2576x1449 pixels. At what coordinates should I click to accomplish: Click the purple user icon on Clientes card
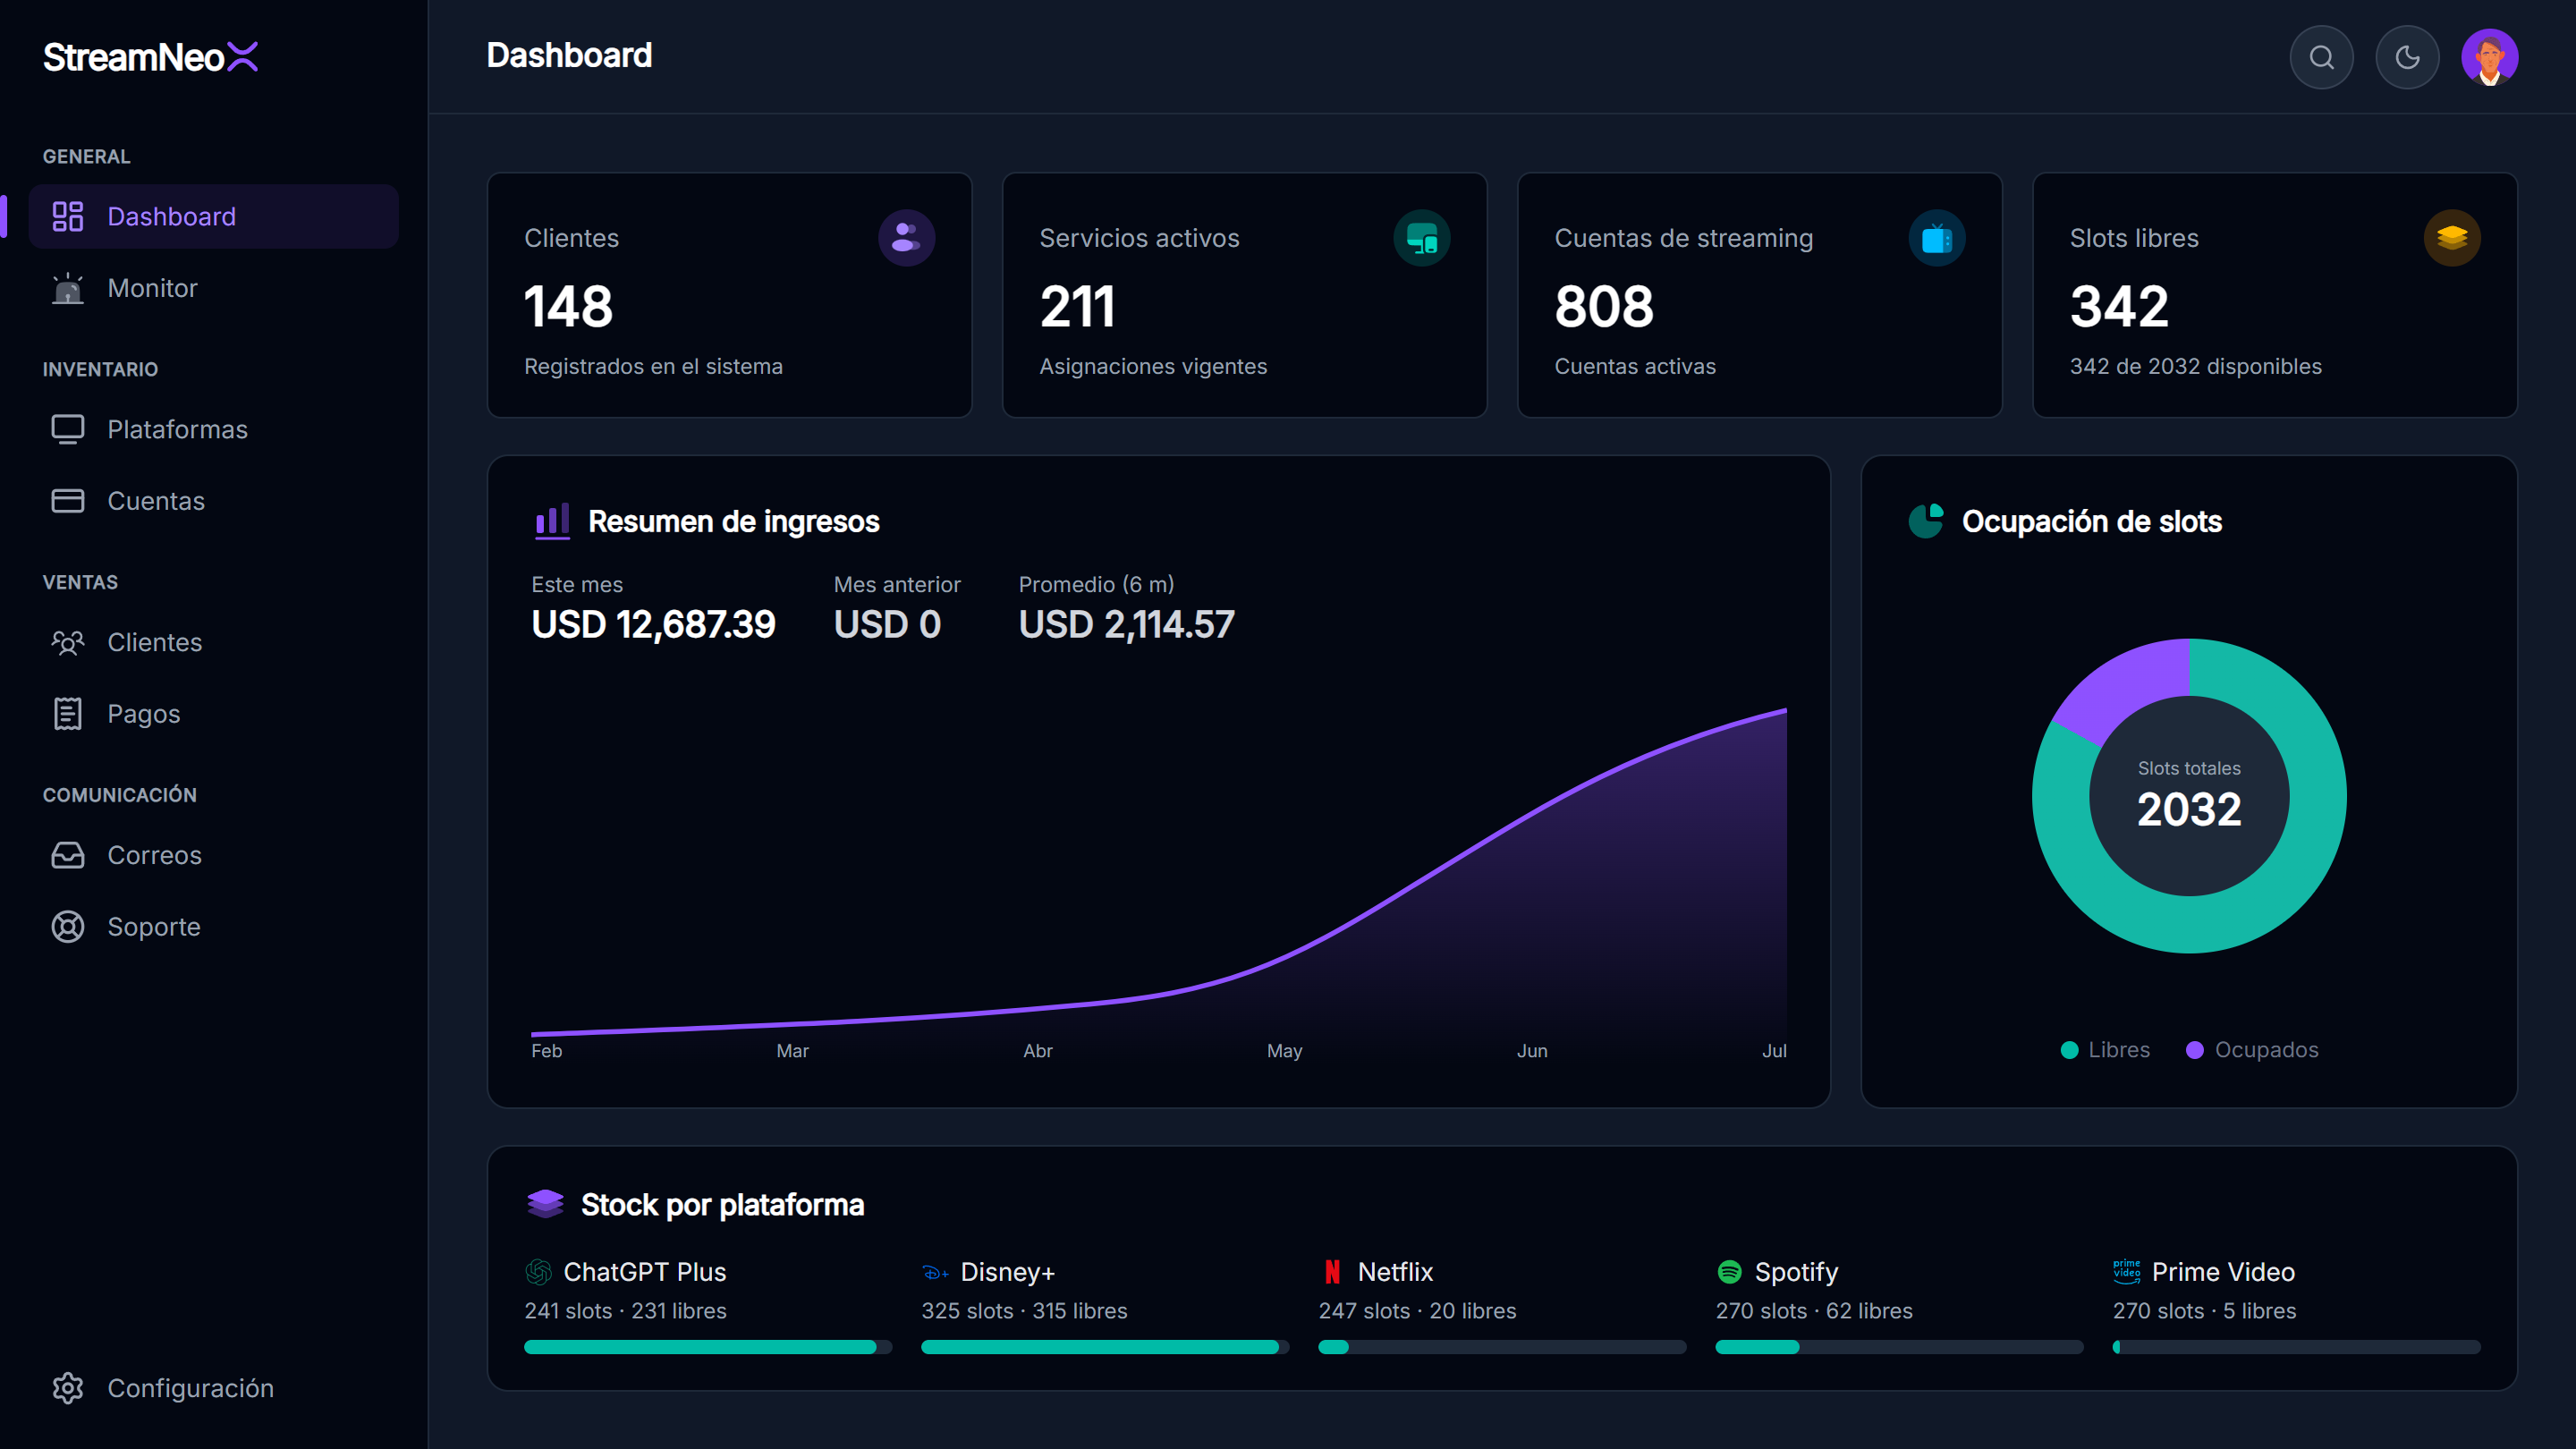[906, 238]
